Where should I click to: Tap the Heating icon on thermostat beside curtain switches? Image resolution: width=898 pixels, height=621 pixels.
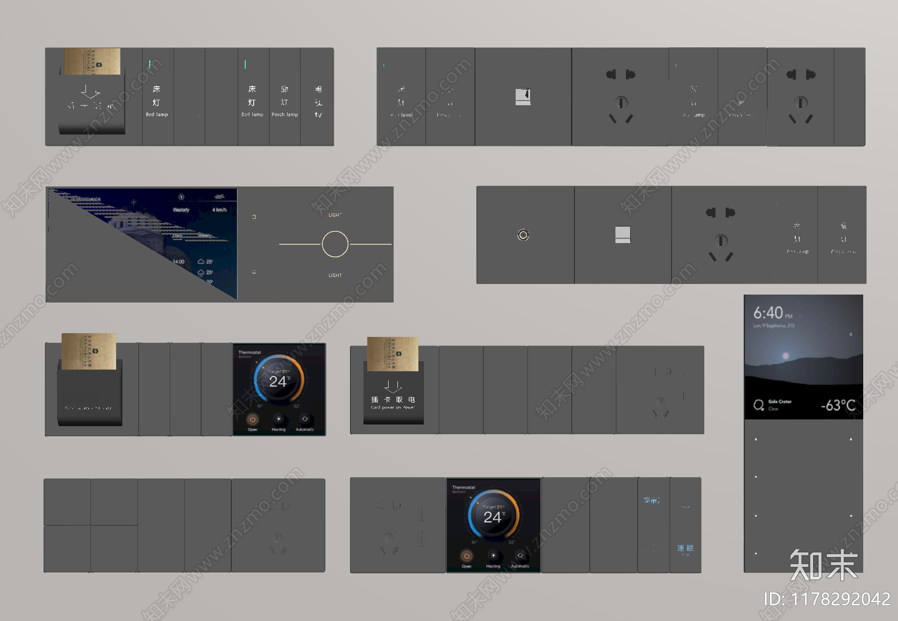click(493, 555)
